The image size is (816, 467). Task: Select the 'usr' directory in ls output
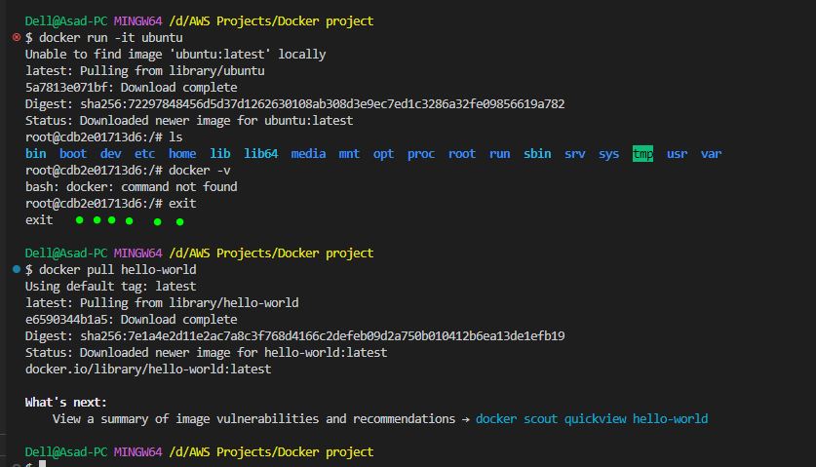[x=677, y=154]
